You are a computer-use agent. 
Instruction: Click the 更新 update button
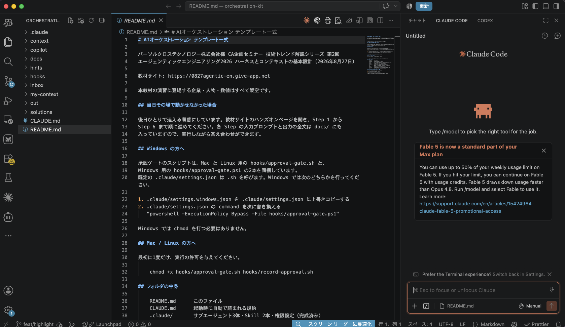(424, 6)
